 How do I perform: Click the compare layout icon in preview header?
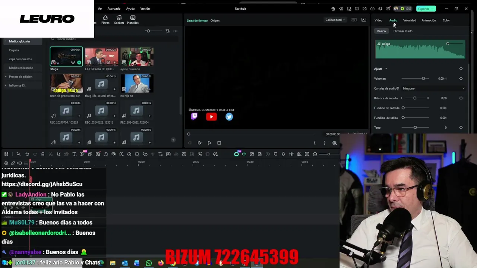coord(354,20)
